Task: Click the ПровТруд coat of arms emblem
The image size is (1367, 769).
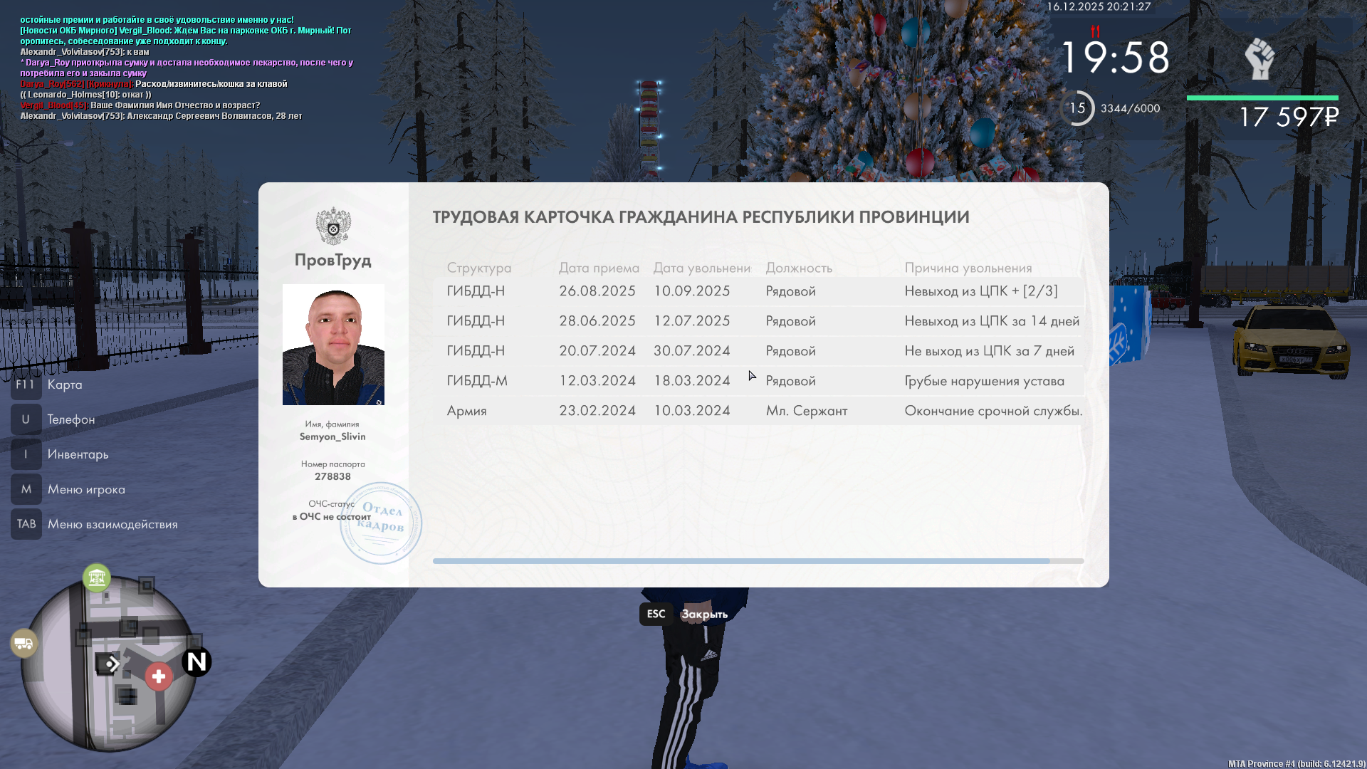Action: [x=333, y=226]
